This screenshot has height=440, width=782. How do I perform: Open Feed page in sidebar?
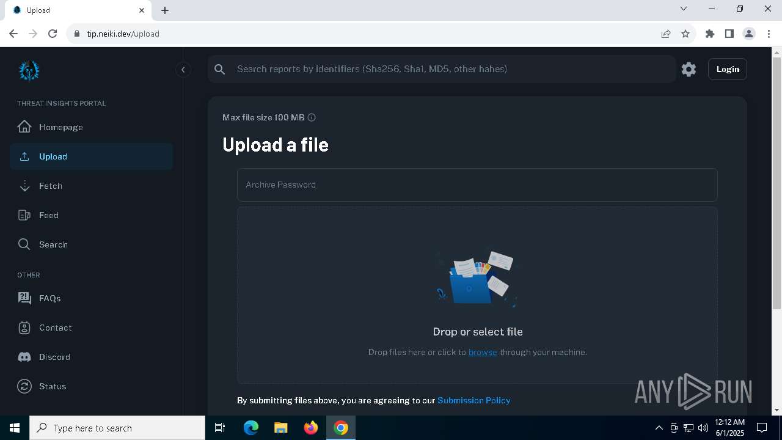tap(91, 215)
